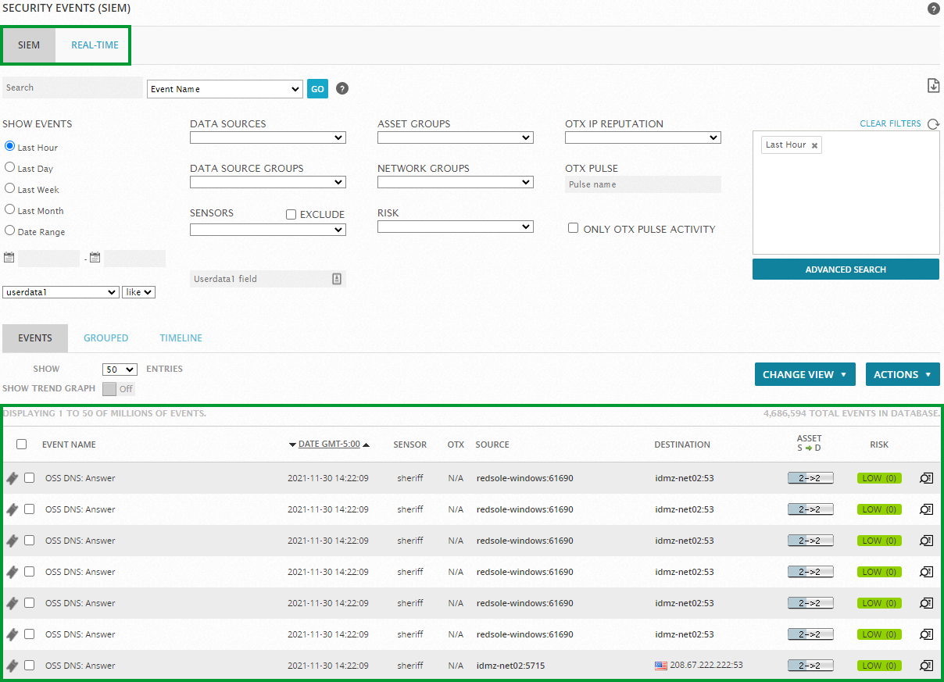Select the Date Range radio button
The width and height of the screenshot is (944, 682).
click(x=10, y=230)
